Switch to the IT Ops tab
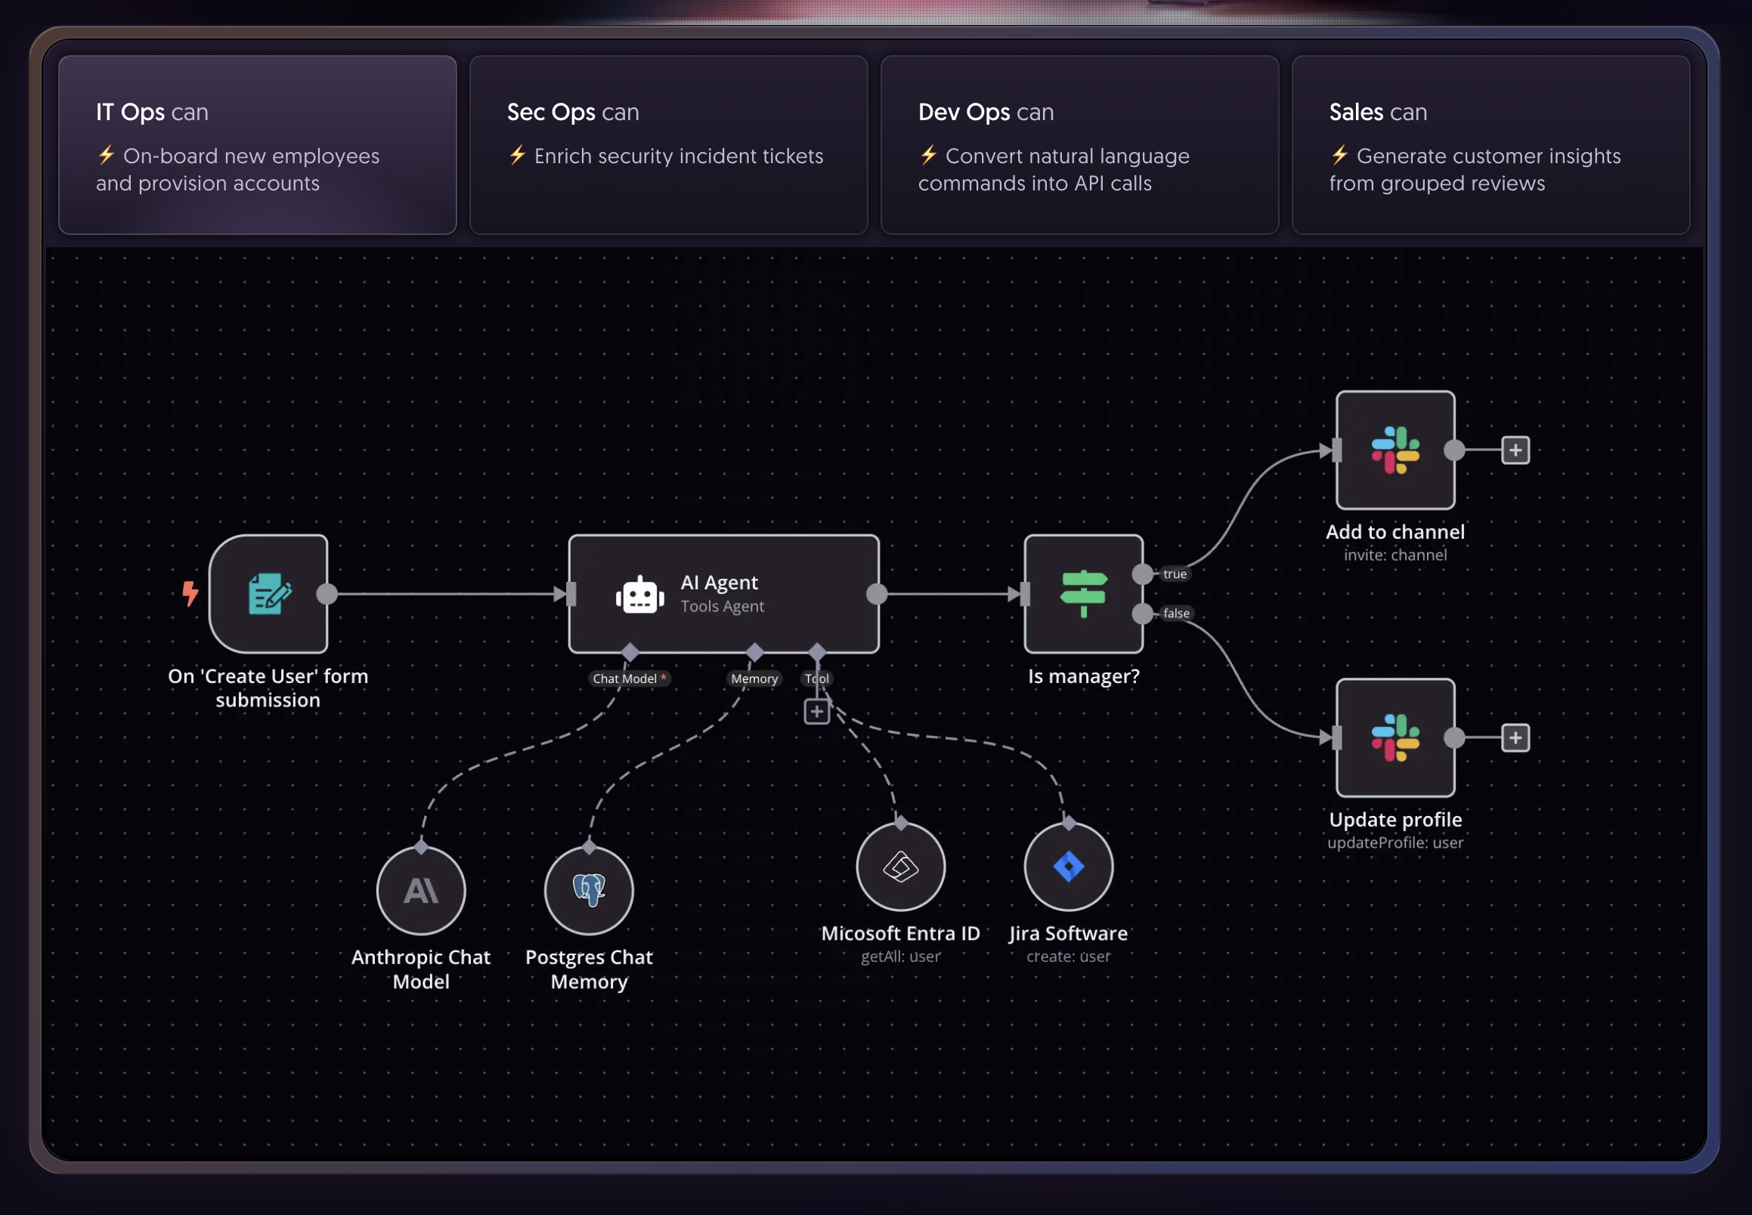The width and height of the screenshot is (1752, 1215). click(x=257, y=144)
